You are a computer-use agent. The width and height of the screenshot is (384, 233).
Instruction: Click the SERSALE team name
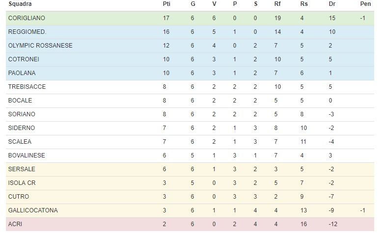click(22, 169)
